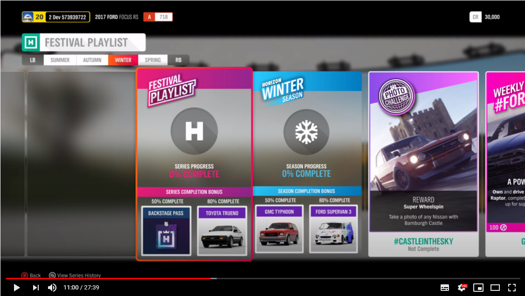Click the 2017 Ford Focus RS car name
The width and height of the screenshot is (525, 296).
tap(117, 17)
